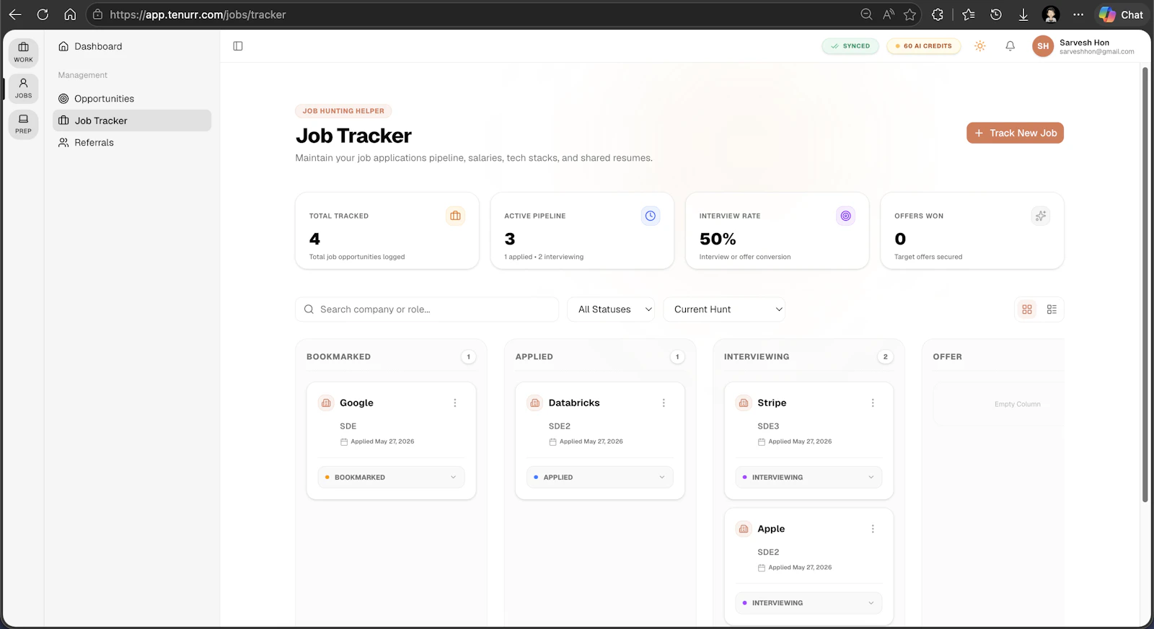
Task: Click the Stripe company building icon
Action: [744, 403]
